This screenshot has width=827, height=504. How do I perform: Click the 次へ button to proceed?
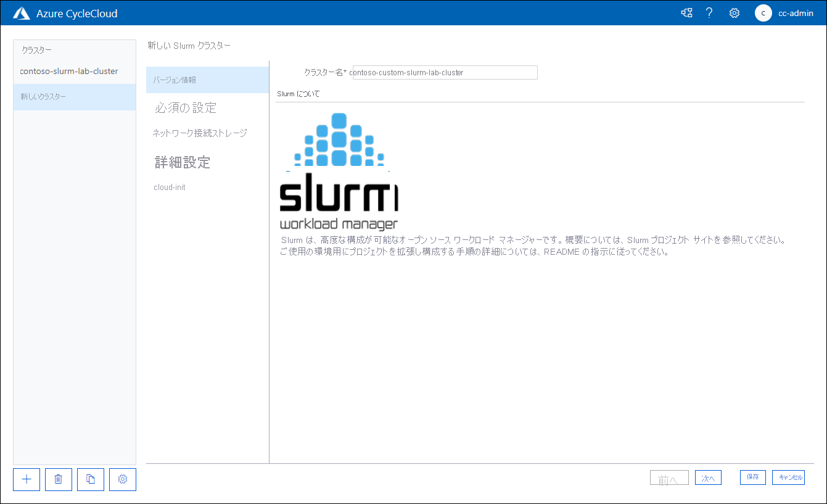(x=707, y=477)
